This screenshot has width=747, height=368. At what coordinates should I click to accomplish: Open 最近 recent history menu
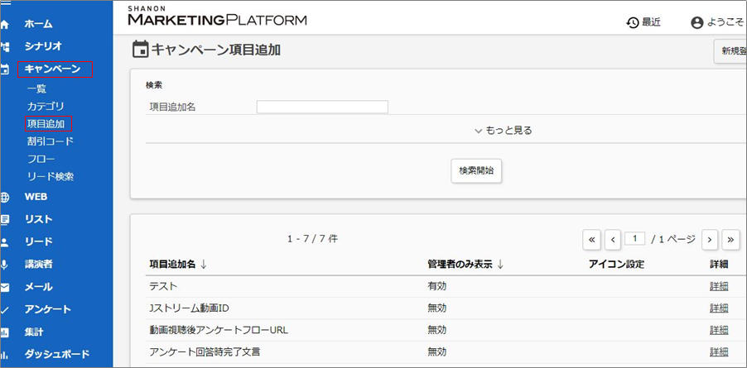coord(643,22)
